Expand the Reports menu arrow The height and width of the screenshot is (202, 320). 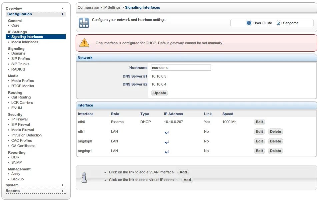coord(63,191)
